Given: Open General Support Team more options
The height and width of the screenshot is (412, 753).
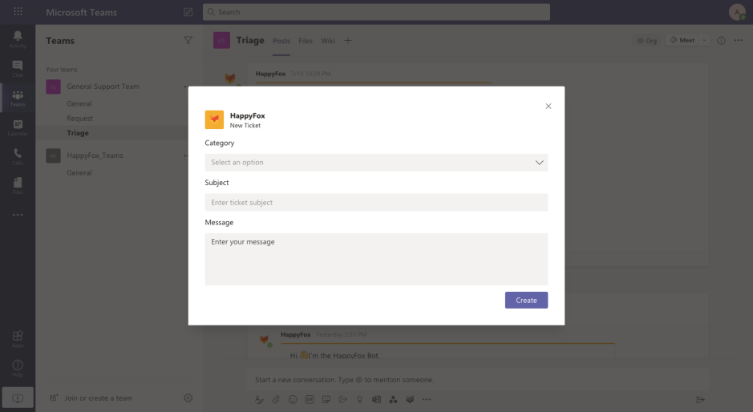Looking at the screenshot, I should 186,87.
